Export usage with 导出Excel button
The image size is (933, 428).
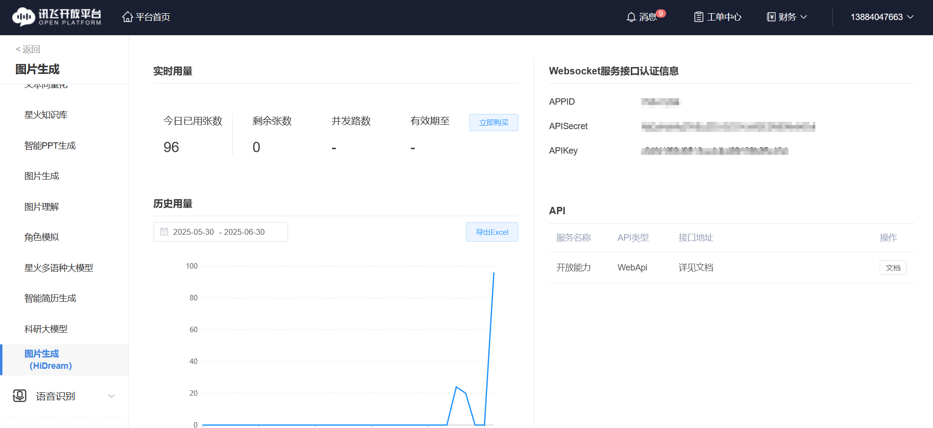492,232
